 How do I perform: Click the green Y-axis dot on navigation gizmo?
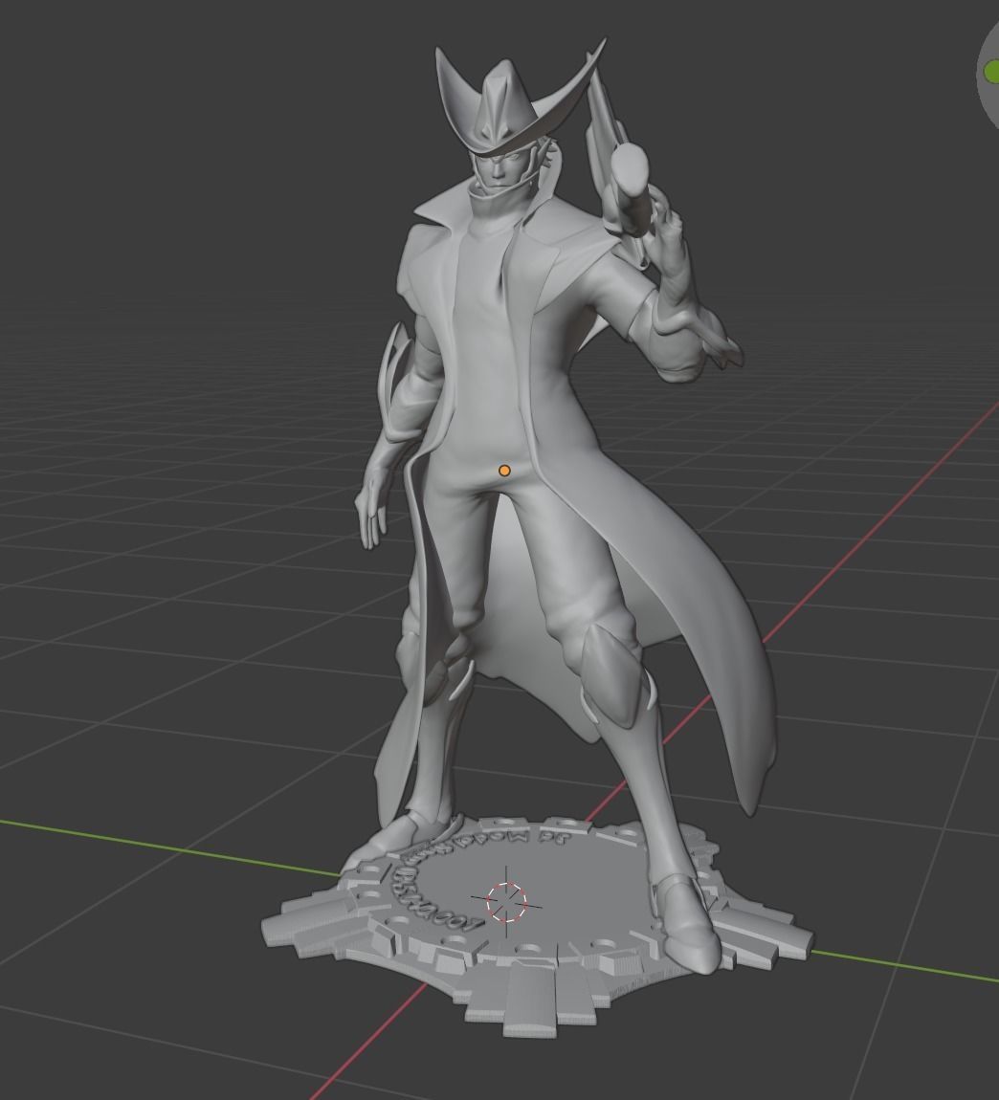(x=992, y=71)
